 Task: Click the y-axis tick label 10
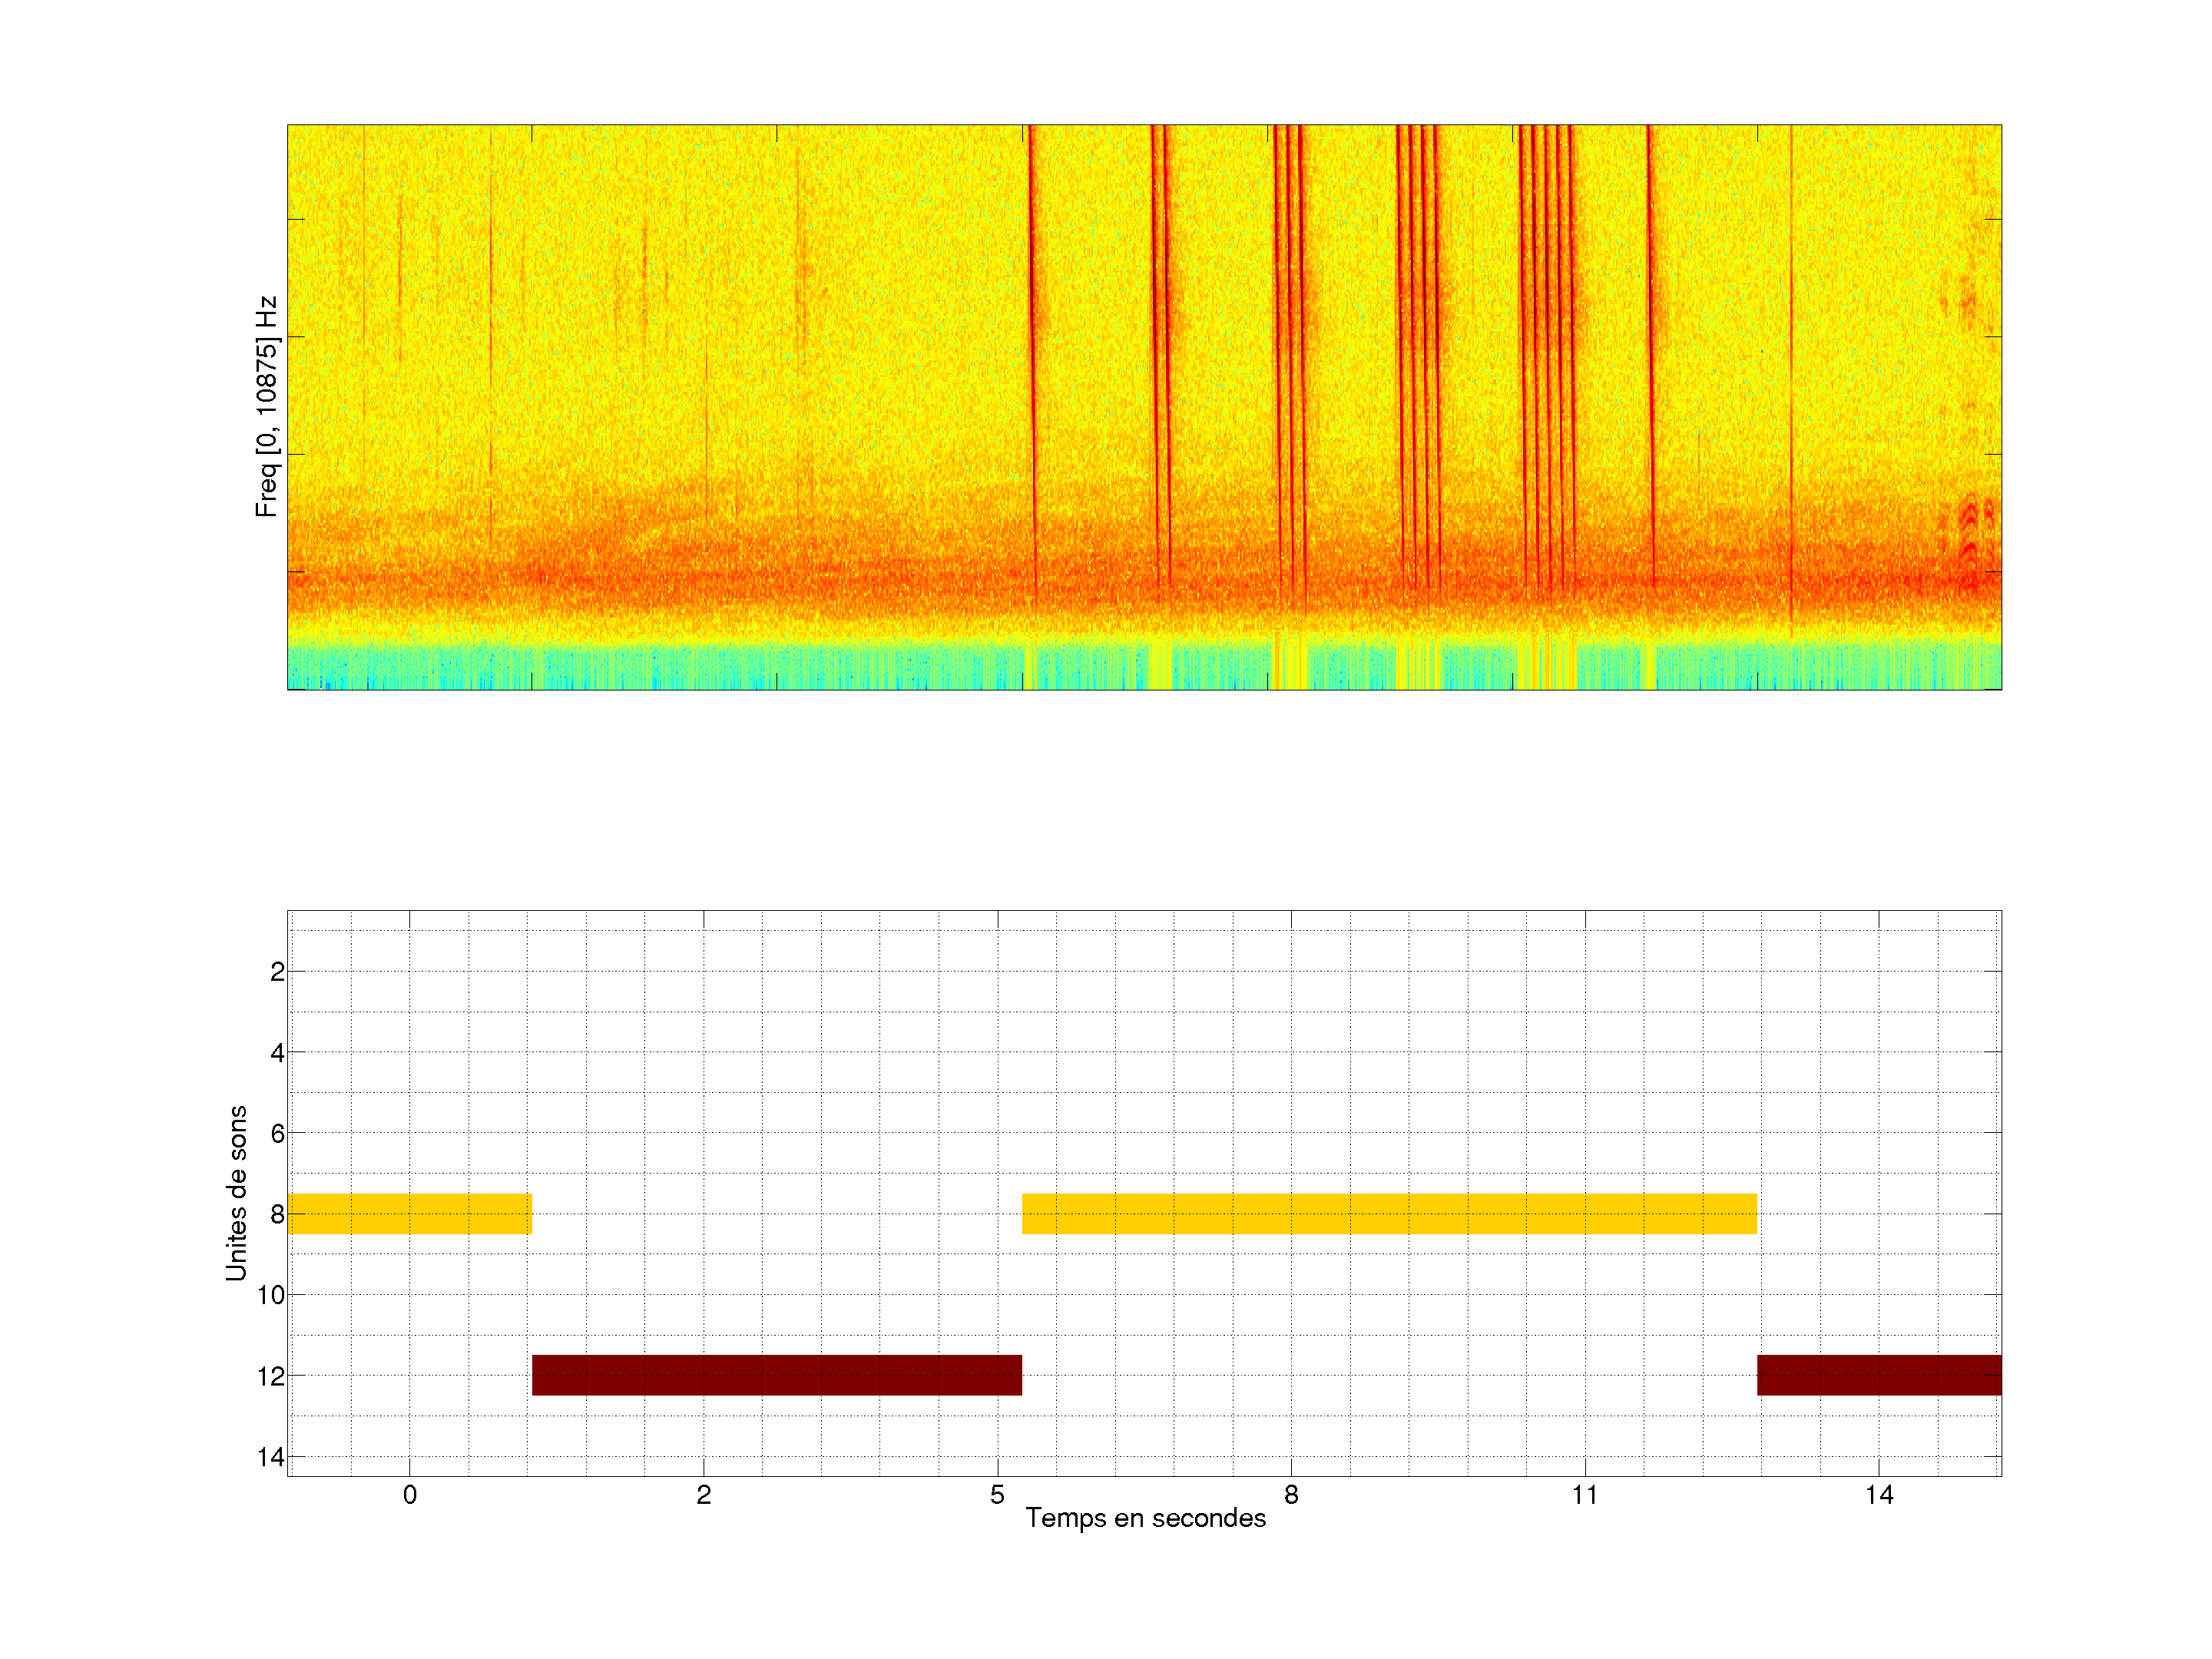pyautogui.click(x=271, y=1295)
